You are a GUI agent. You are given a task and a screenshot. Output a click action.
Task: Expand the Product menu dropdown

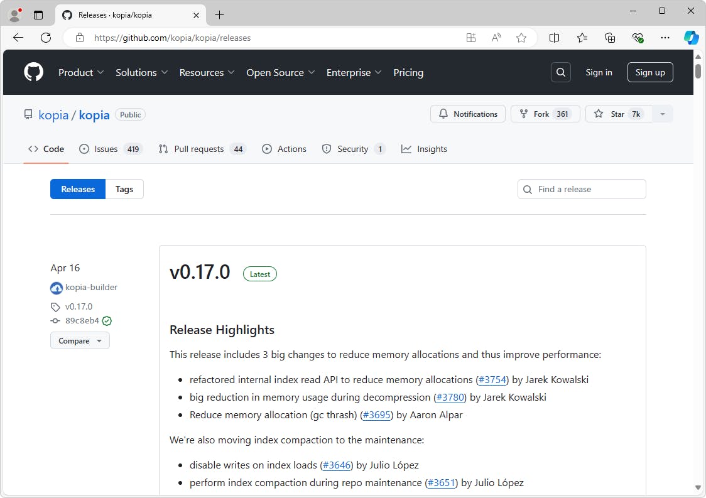coord(81,72)
